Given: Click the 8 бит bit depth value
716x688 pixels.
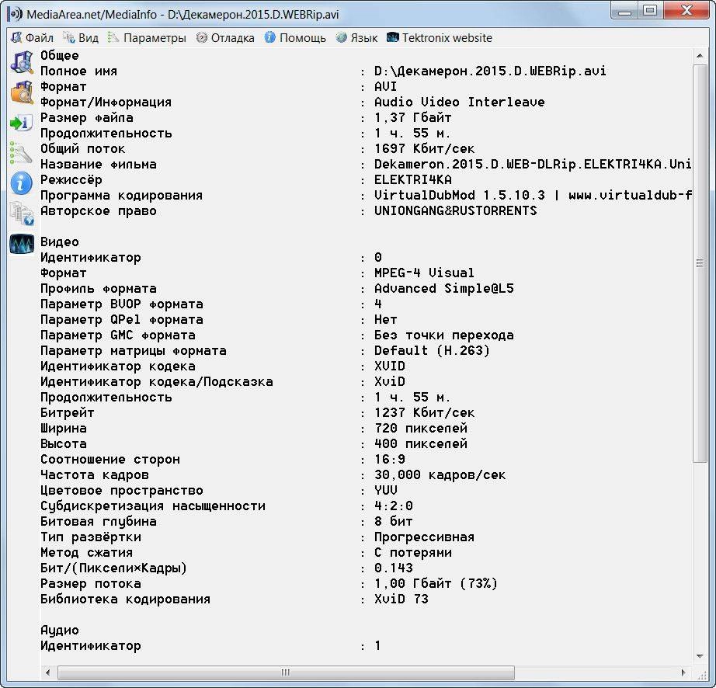Looking at the screenshot, I should [394, 521].
